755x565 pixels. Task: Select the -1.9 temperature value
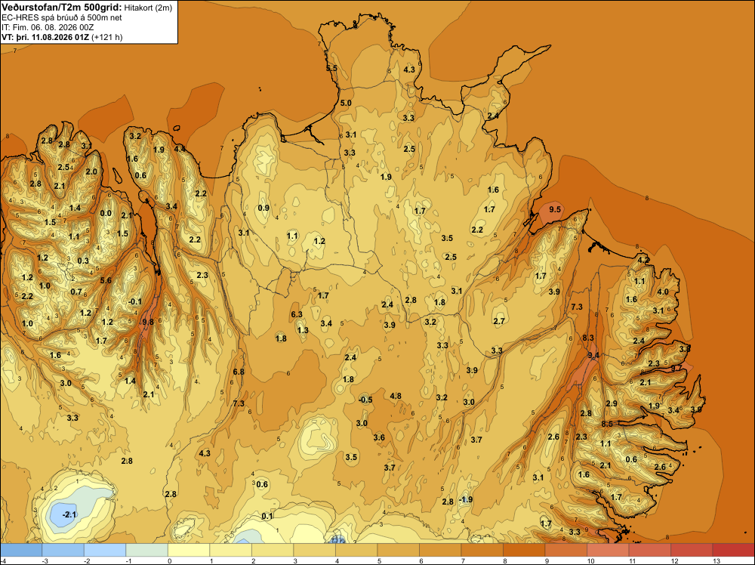click(x=465, y=499)
